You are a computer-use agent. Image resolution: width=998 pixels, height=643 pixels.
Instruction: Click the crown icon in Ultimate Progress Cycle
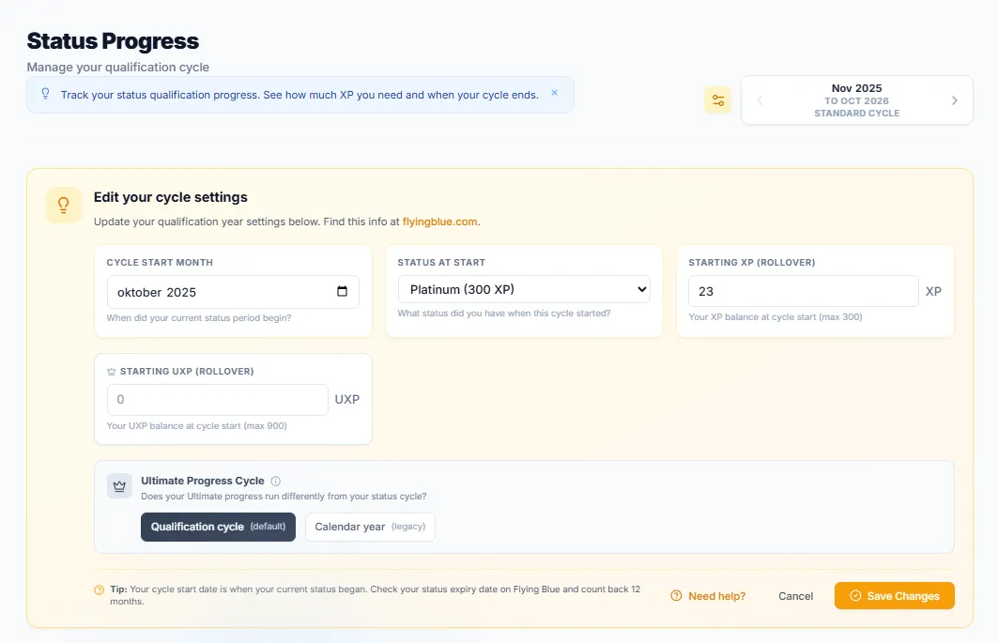[119, 486]
